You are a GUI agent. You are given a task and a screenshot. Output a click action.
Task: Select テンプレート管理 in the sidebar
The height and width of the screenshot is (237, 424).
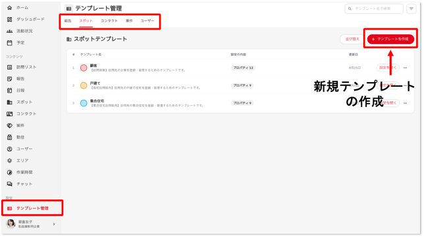[x=32, y=208]
